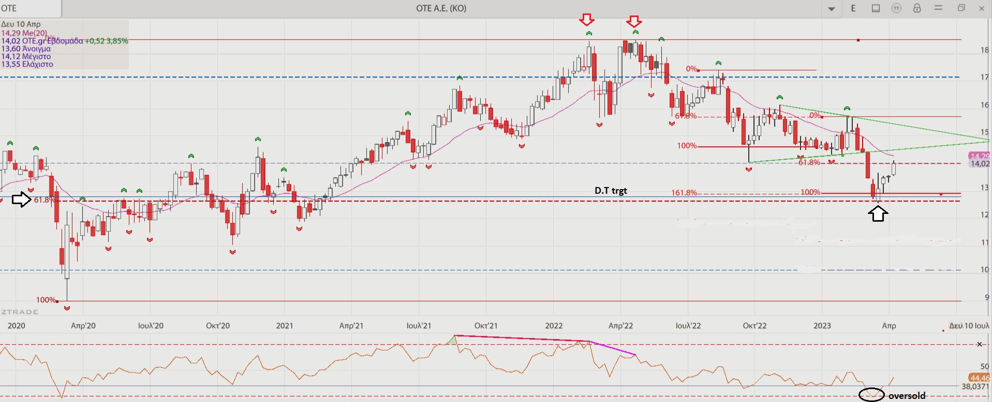Click the right red down arrow marker

click(634, 21)
